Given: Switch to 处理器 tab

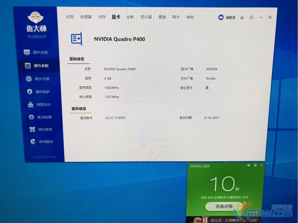Looking at the screenshot, I should [x=86, y=17].
